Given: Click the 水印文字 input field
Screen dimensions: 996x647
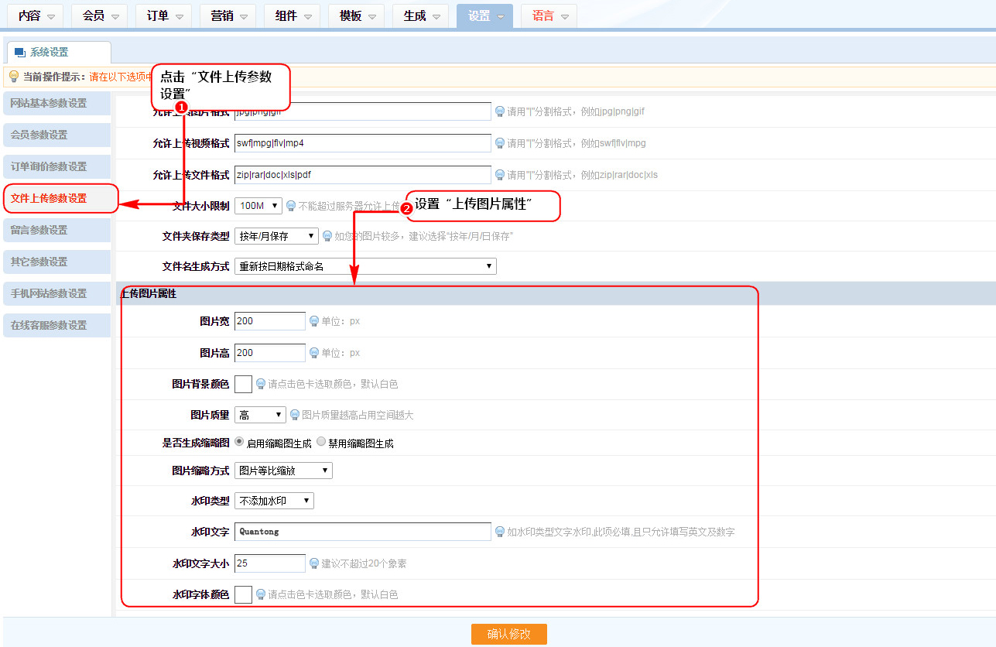Looking at the screenshot, I should point(362,532).
